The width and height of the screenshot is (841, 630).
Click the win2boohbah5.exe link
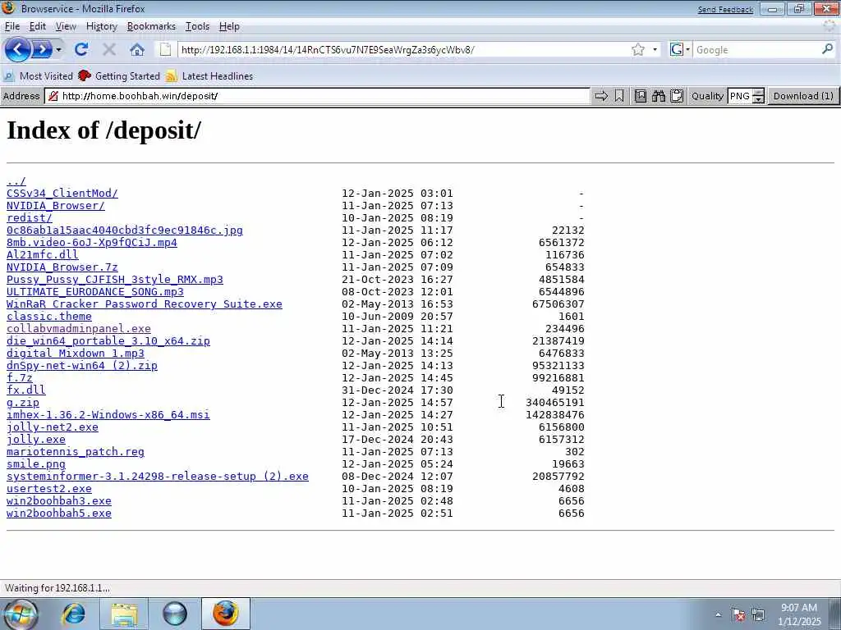(x=59, y=514)
